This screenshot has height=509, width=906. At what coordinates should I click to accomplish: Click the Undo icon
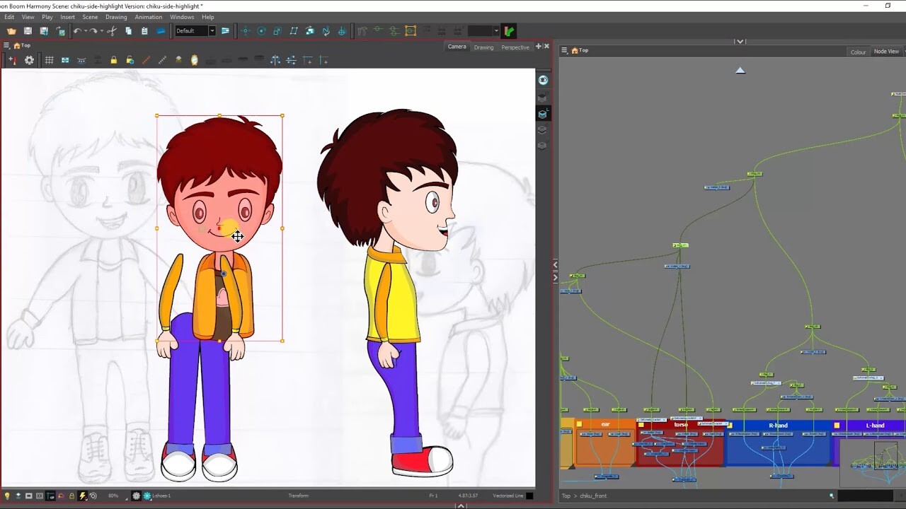78,30
